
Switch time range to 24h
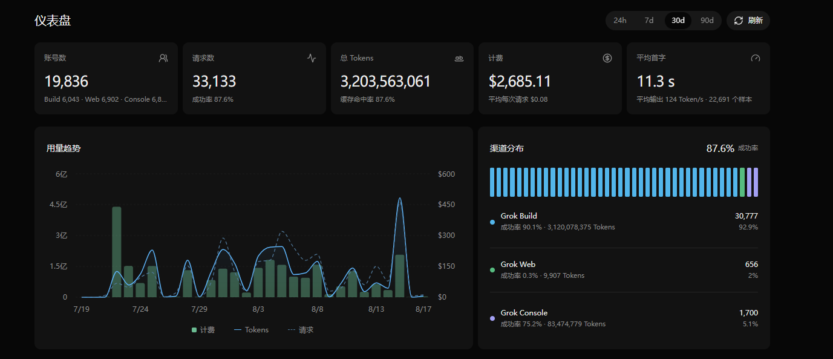[620, 21]
